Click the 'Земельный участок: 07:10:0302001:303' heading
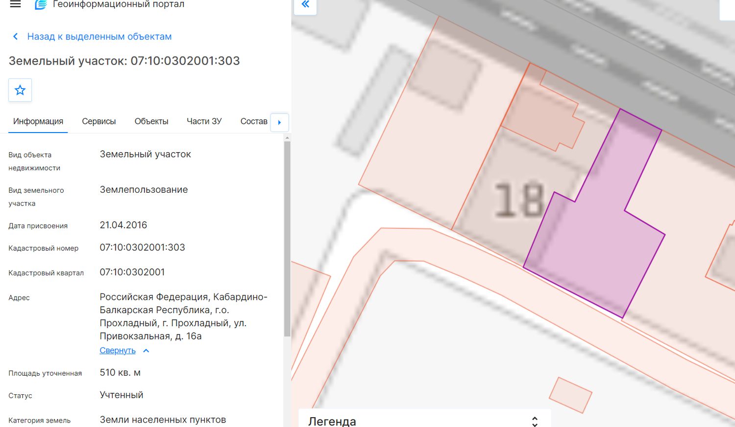 pyautogui.click(x=124, y=61)
